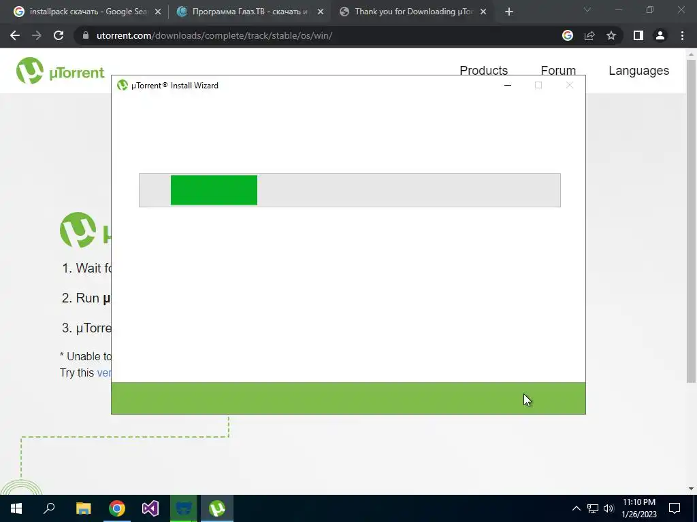Click the install wizard progress bar
697x522 pixels.
350,190
